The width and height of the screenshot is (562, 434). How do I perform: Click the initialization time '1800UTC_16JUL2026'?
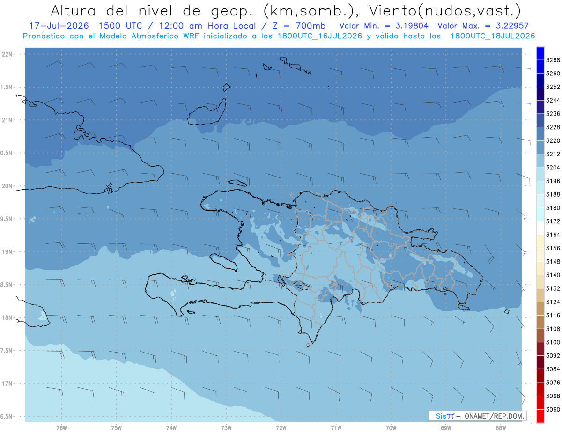[x=320, y=36]
